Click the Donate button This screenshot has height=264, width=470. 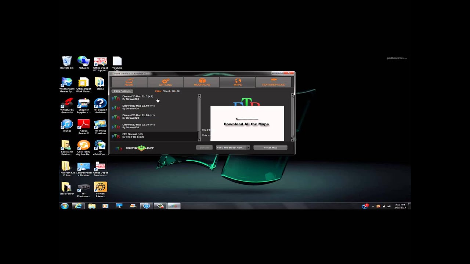point(204,147)
